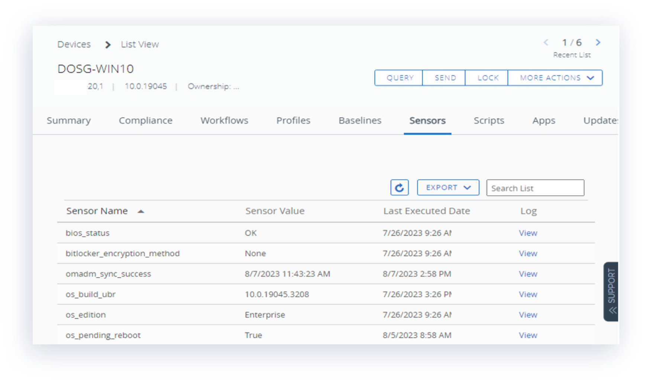This screenshot has height=385, width=653.
Task: Click the Send button
Action: pyautogui.click(x=445, y=78)
